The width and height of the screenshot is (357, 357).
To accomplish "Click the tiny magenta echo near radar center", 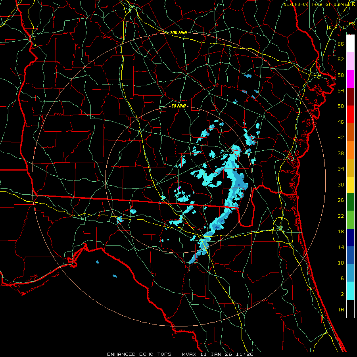I will [x=179, y=188].
